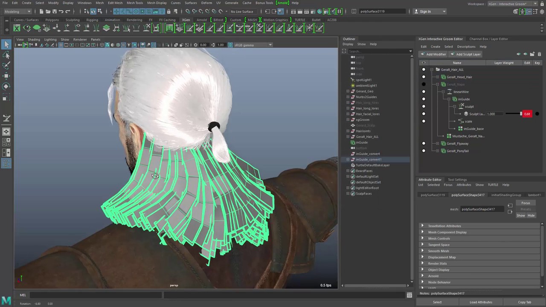Click the undo arrow icon in status line

tap(61, 12)
